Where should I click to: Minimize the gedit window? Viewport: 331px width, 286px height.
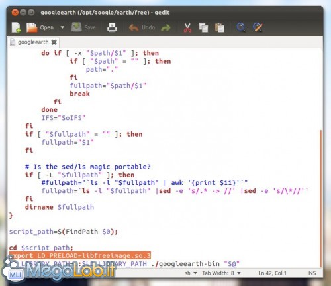23,13
